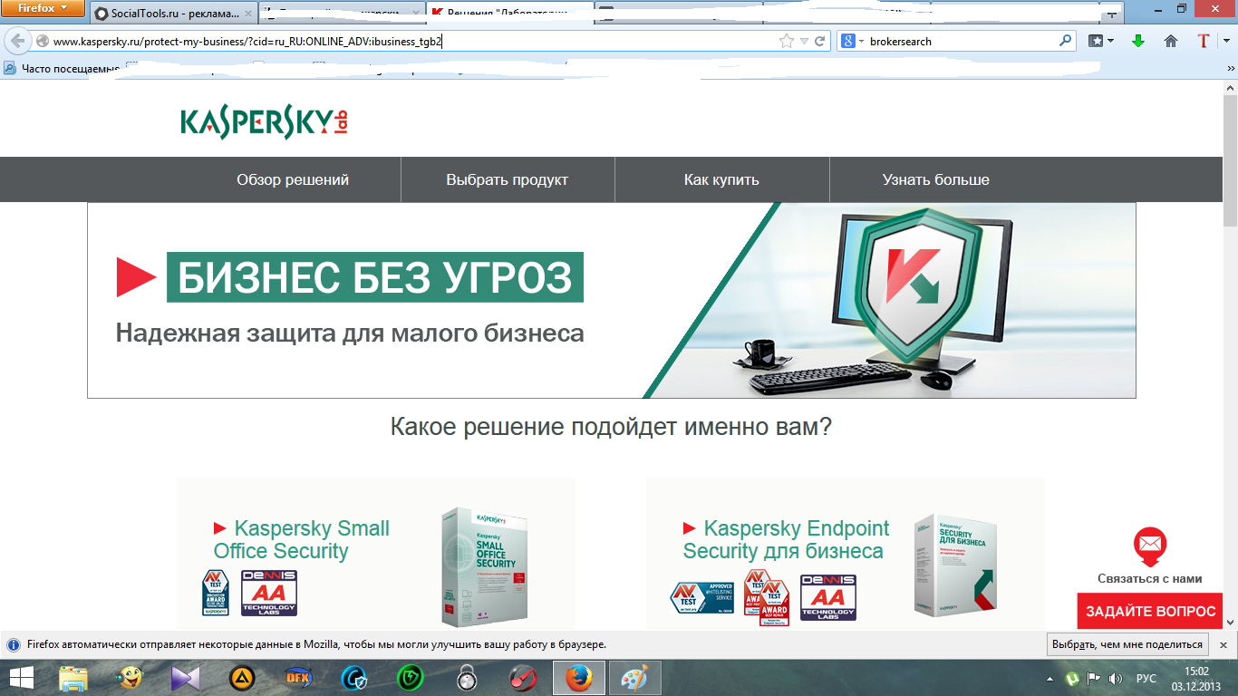Viewport: 1238px width, 696px height.
Task: Launch Visual Studio from the taskbar
Action: (185, 678)
